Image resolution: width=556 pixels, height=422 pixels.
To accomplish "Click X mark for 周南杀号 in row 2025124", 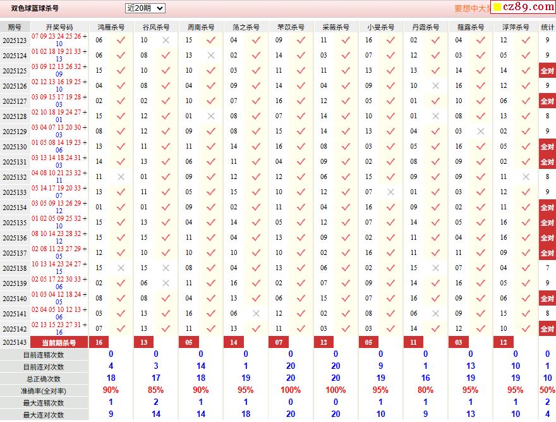I will 211,56.
